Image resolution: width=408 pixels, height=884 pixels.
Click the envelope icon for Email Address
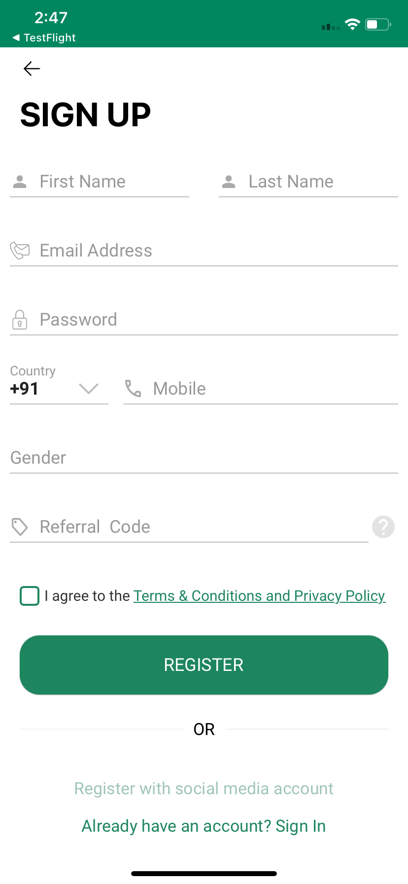[x=20, y=251]
